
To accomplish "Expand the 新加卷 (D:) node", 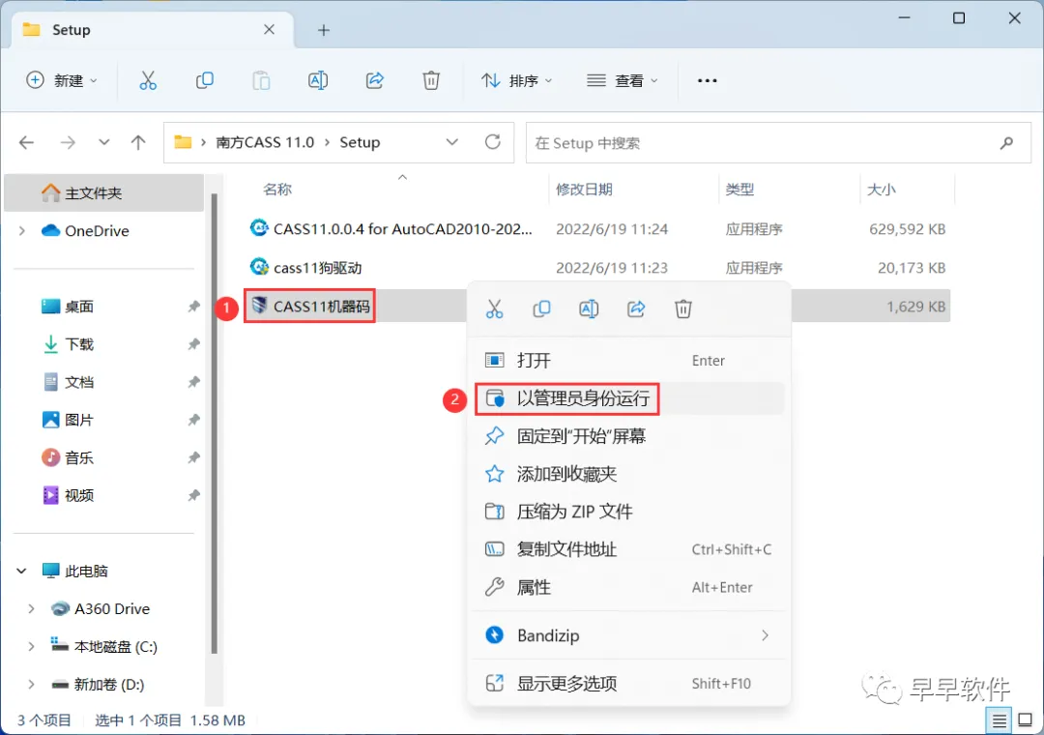I will [31, 685].
